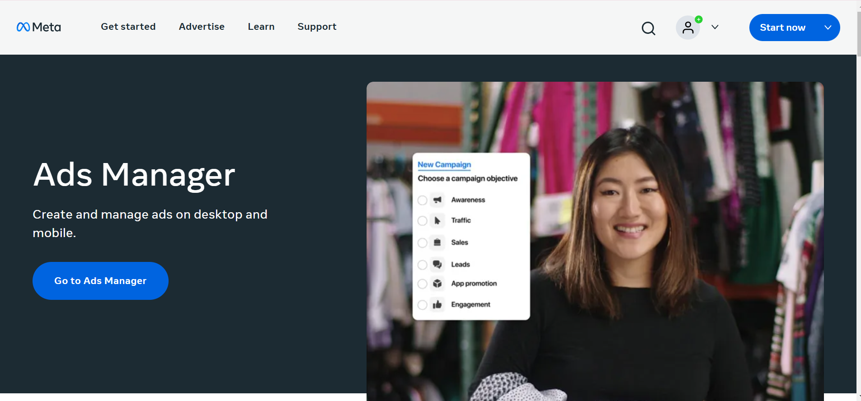This screenshot has width=861, height=401.
Task: Open the Learn menu
Action: tap(261, 27)
